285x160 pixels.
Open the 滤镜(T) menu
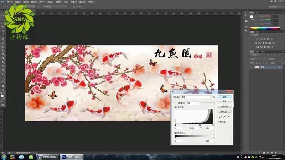[x=58, y=2]
